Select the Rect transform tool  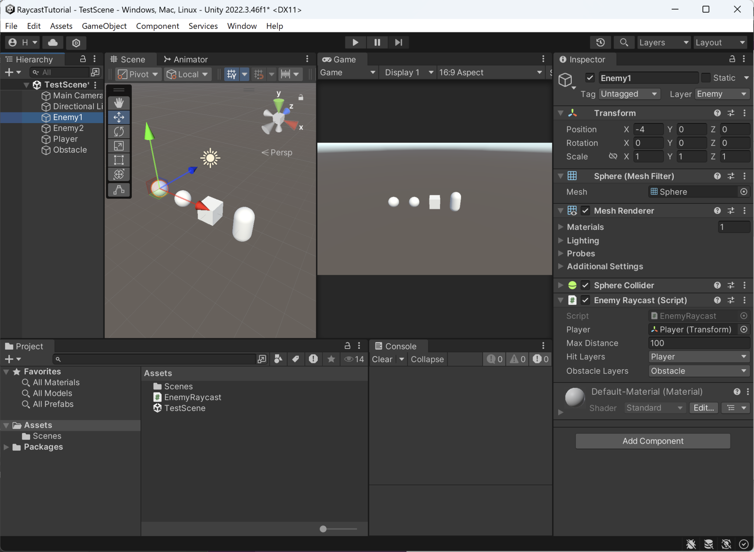click(x=119, y=160)
